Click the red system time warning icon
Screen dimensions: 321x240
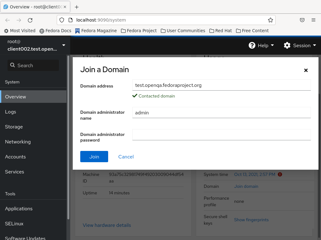click(x=280, y=174)
